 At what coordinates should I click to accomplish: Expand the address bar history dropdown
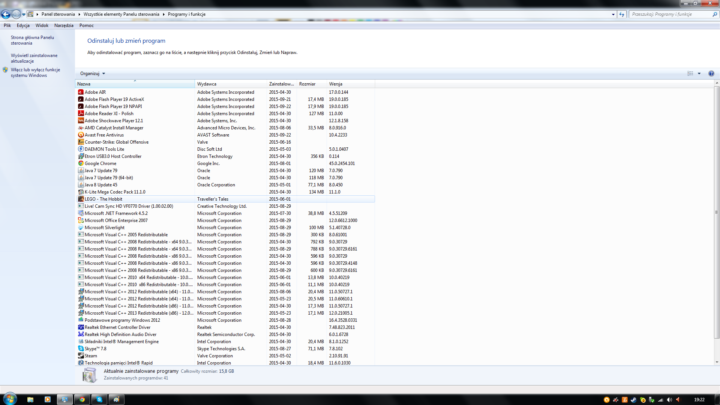coord(613,14)
